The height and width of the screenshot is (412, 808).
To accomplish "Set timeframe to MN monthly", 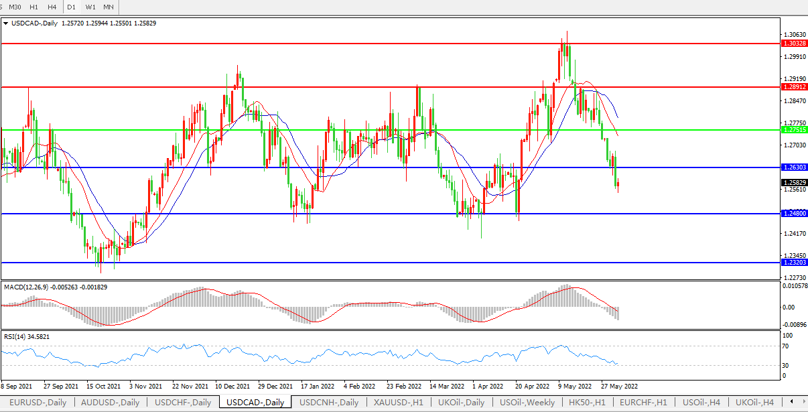I will [x=108, y=7].
